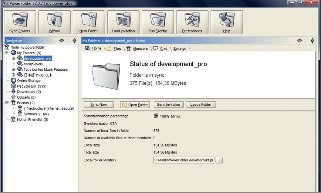Switch to the Settings tab
This screenshot has width=321, height=193.
pos(180,49)
